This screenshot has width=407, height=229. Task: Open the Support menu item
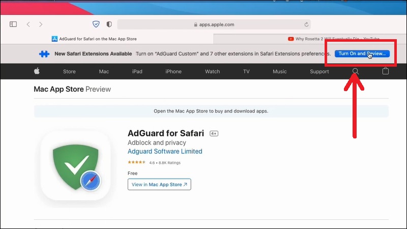coord(319,71)
